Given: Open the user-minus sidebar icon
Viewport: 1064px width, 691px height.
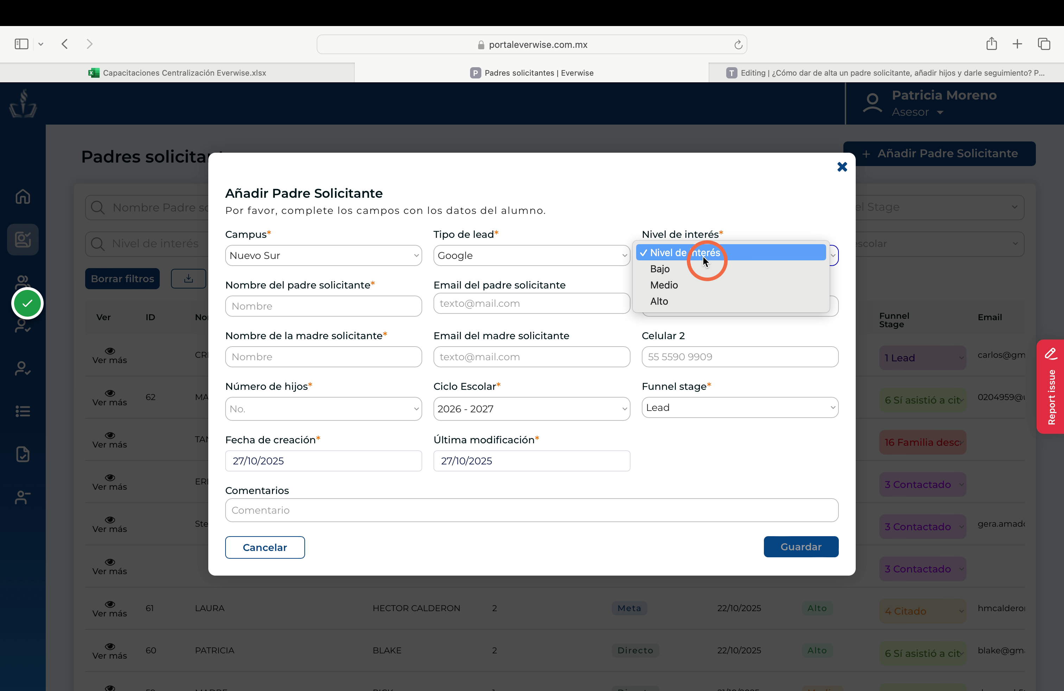Looking at the screenshot, I should pos(23,497).
